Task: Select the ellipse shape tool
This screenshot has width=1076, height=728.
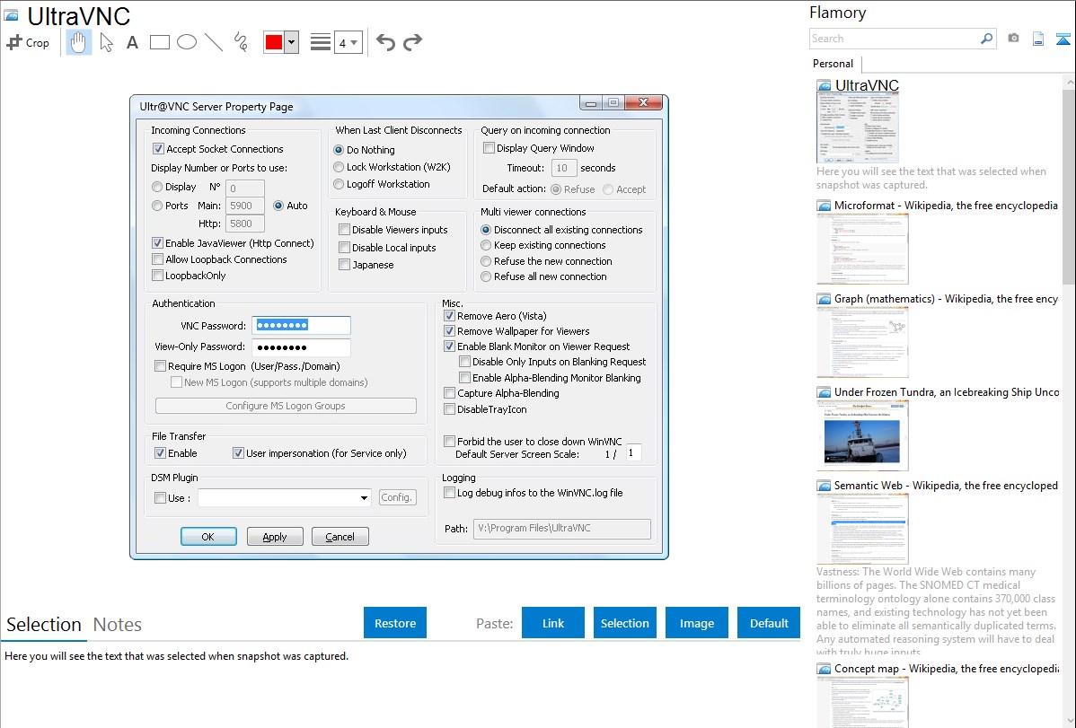Action: click(x=187, y=42)
